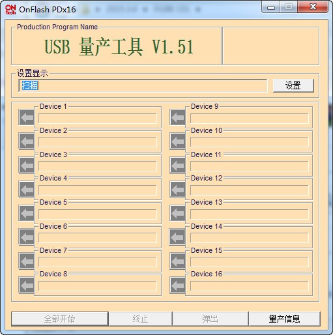Viewport: 333px width, 335px height.
Task: Click the USB 量产工具 V1.51 title text
Action: [x=119, y=46]
